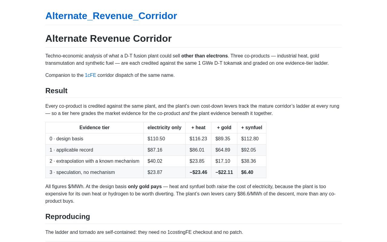The image size is (387, 242).
Task: Click the $23.87 table cell
Action: click(x=164, y=172)
